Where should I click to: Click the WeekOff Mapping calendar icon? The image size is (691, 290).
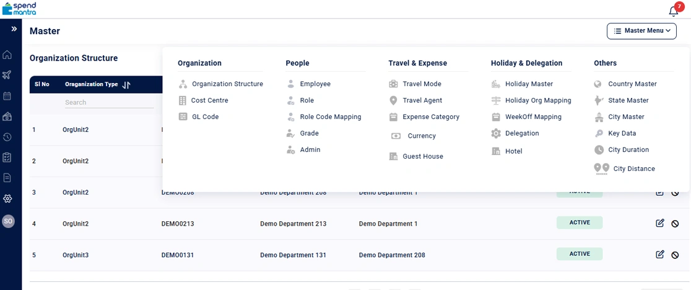click(496, 116)
